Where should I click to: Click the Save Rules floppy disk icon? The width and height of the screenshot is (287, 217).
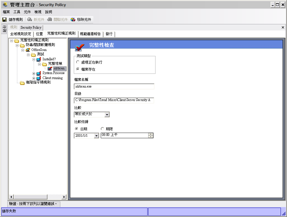[x=5, y=19]
